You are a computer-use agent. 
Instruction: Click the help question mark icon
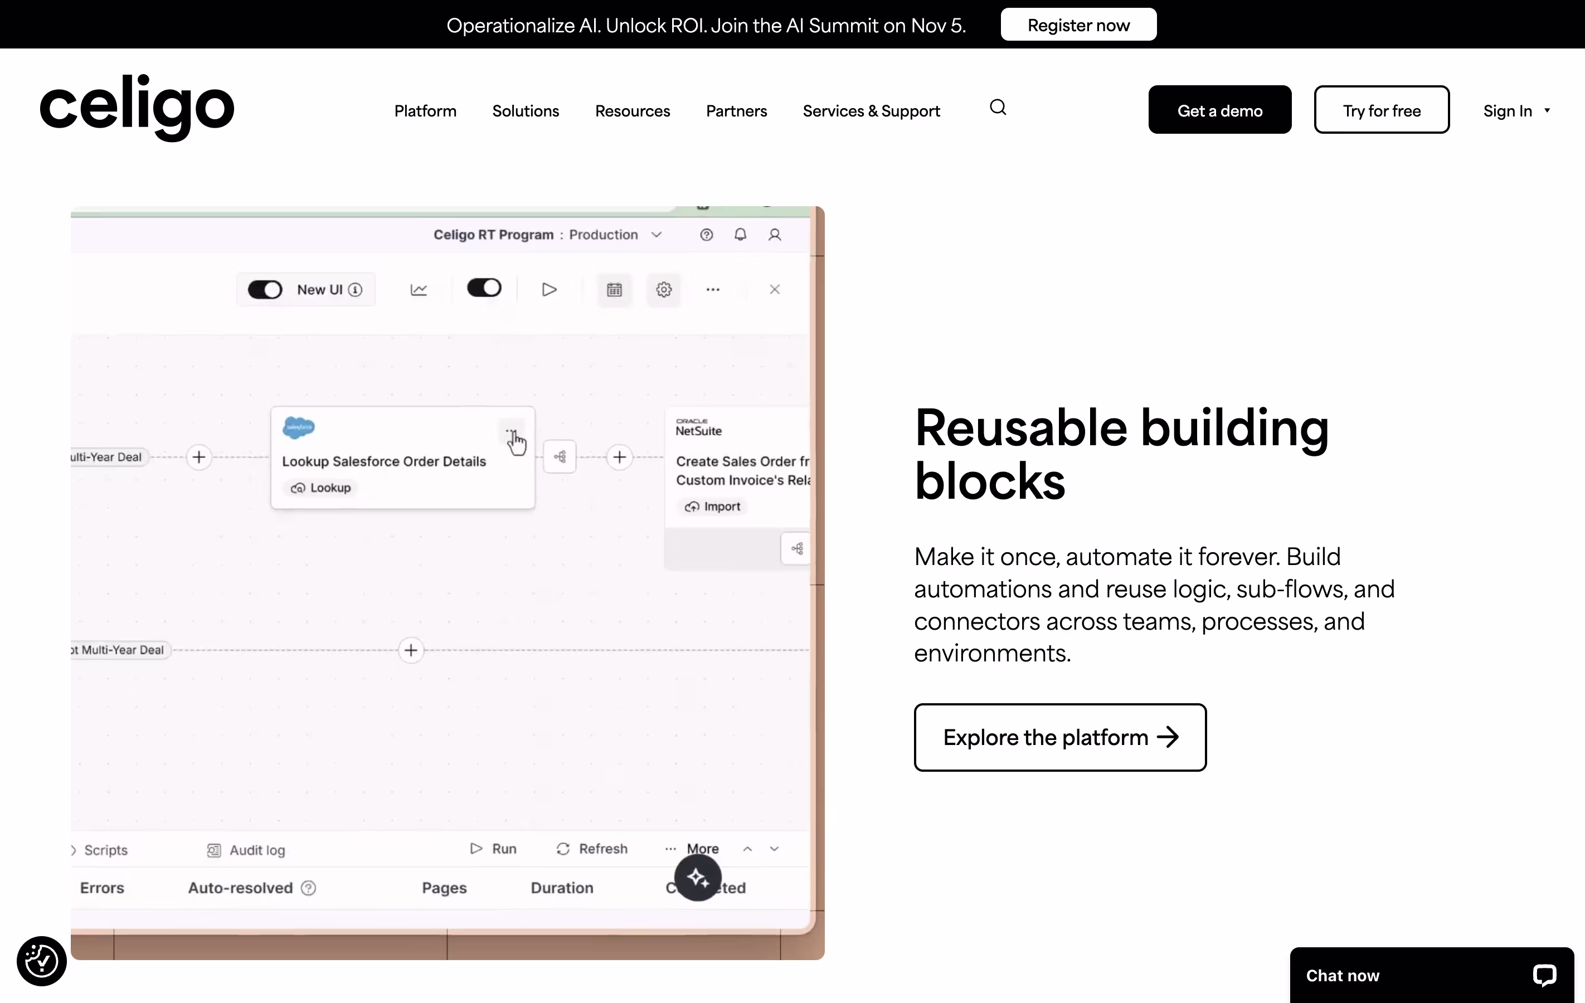click(706, 235)
